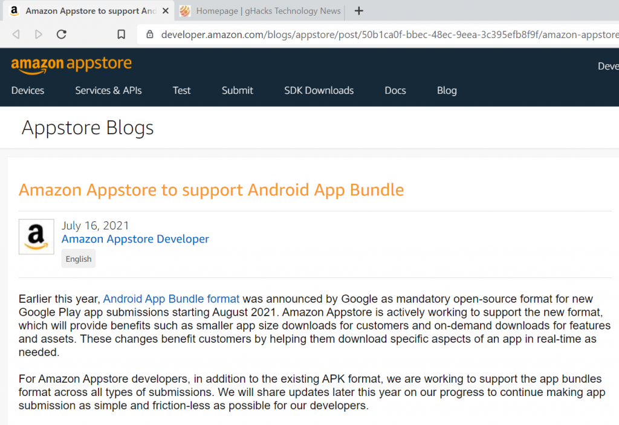This screenshot has width=619, height=425.
Task: Select the Blog navigation item
Action: (x=446, y=90)
